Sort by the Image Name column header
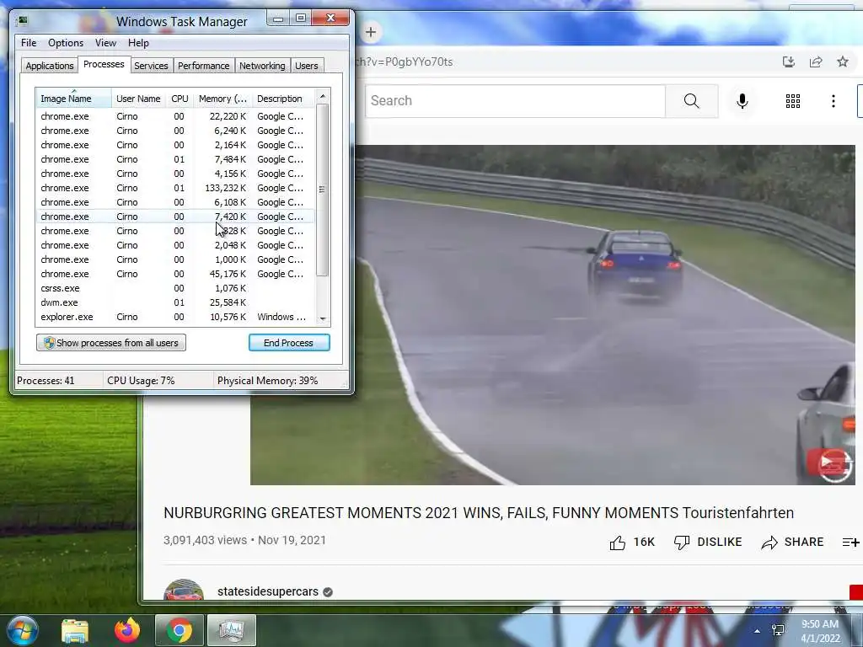 74,99
